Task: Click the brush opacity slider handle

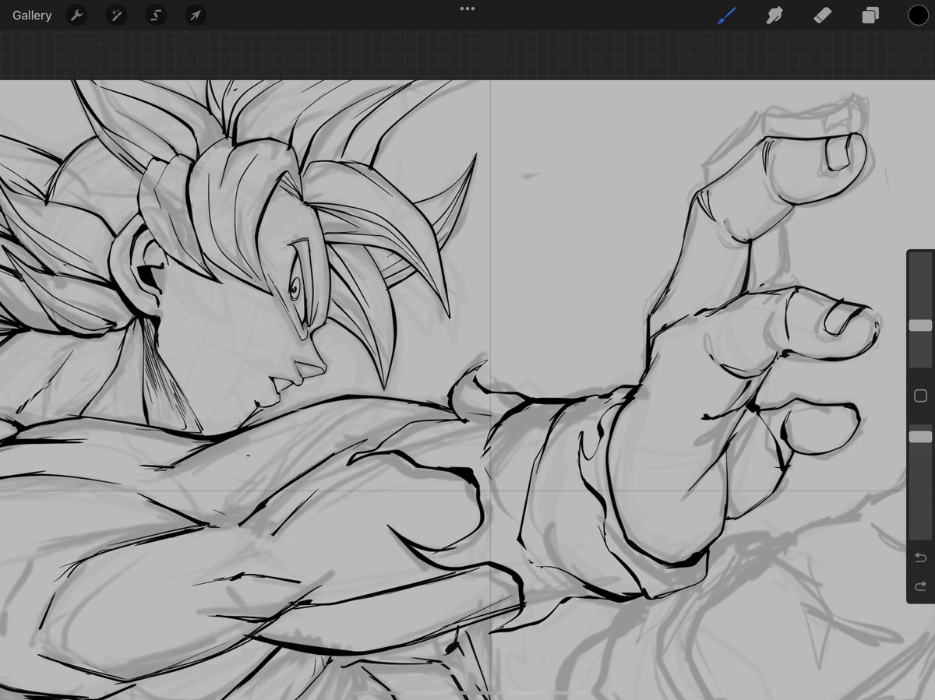Action: pos(920,437)
